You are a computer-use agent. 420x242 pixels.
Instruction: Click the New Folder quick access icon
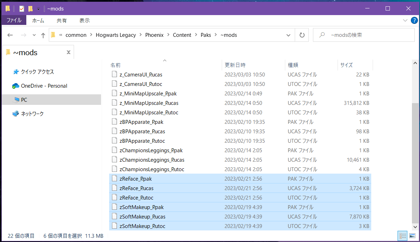(x=31, y=9)
